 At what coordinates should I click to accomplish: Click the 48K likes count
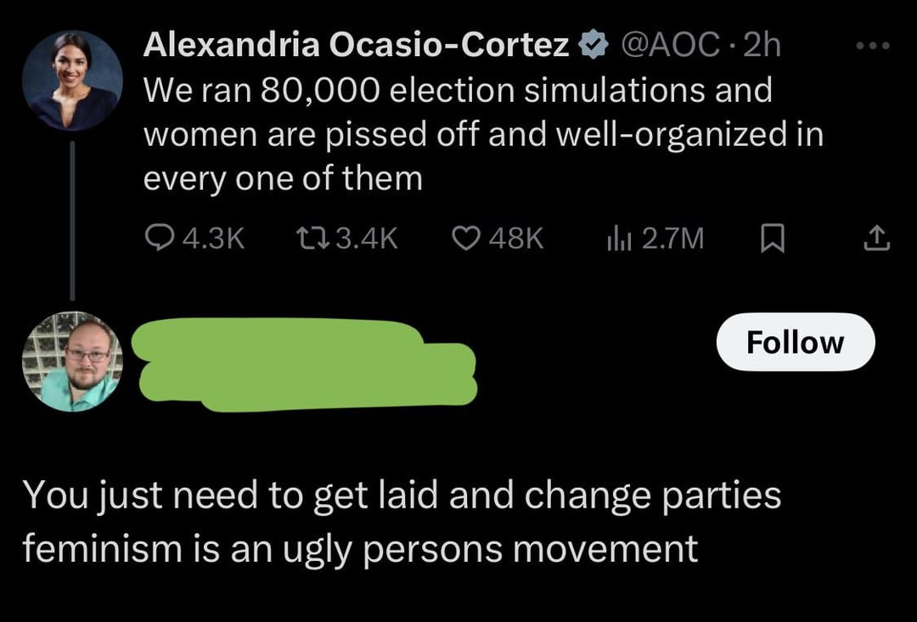click(x=515, y=239)
